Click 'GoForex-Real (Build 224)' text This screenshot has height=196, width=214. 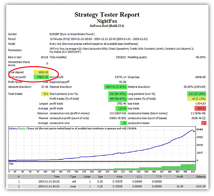107,26
